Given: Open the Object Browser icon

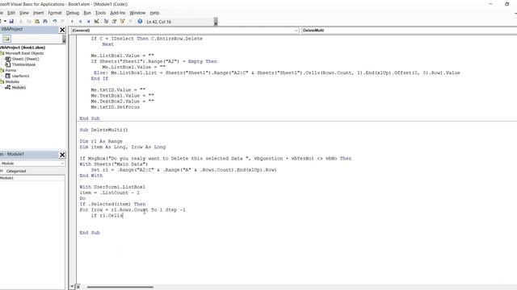Looking at the screenshot, I should [122, 22].
